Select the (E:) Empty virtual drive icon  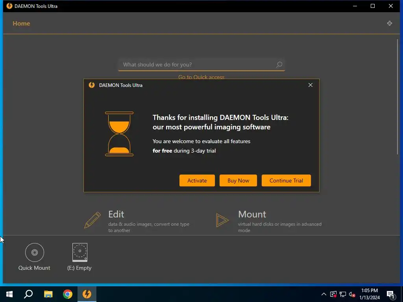point(79,252)
